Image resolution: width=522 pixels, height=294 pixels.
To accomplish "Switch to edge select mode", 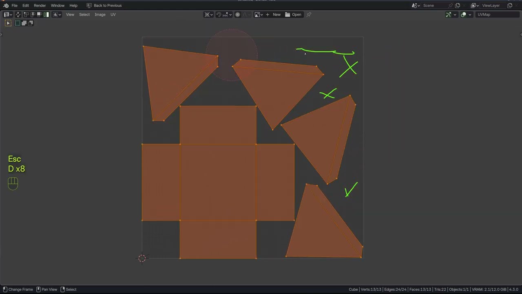I will (33, 14).
